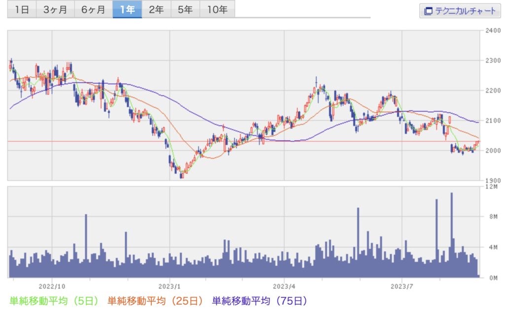
Task: Show the 6ヶ月 chart range
Action: click(93, 10)
